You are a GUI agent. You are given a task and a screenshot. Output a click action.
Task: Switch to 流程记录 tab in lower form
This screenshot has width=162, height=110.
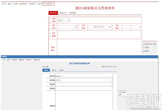tap(54, 70)
